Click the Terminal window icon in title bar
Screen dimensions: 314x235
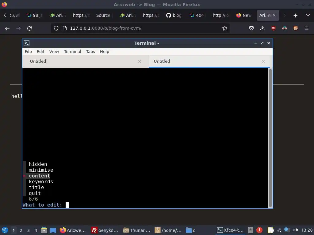click(x=27, y=43)
